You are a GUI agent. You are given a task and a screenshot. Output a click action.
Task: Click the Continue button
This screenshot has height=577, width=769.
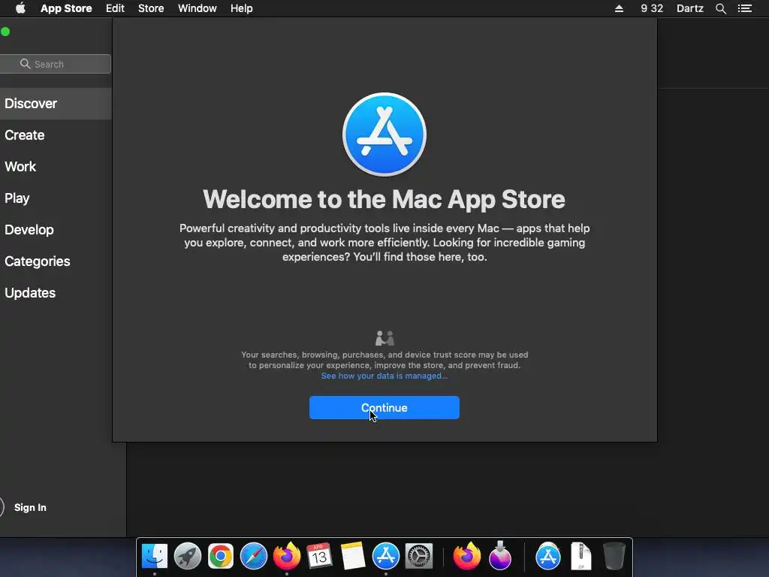coord(384,408)
